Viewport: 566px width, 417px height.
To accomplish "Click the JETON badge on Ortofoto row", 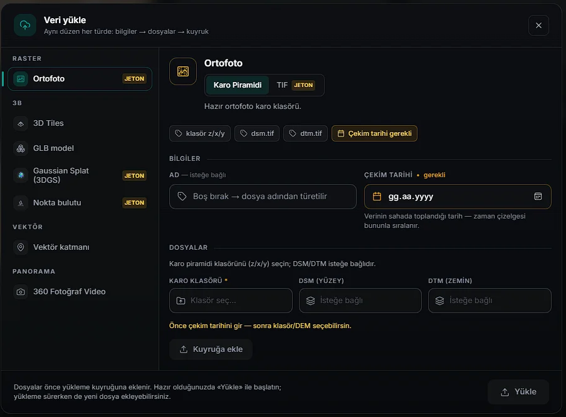I will pos(134,79).
